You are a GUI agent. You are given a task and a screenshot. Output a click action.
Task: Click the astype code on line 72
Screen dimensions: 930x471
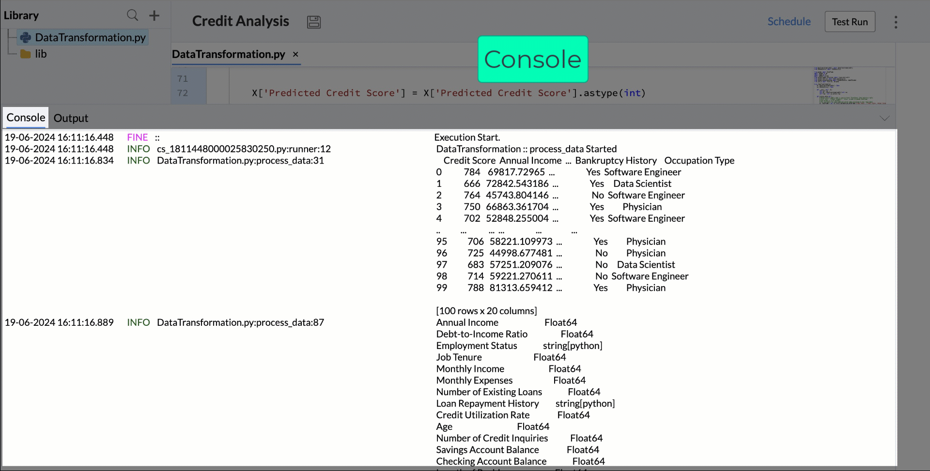[600, 93]
